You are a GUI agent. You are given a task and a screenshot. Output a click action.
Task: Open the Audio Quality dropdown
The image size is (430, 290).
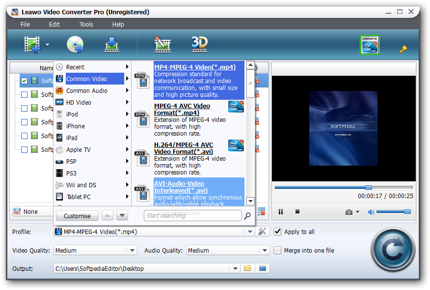pyautogui.click(x=265, y=250)
